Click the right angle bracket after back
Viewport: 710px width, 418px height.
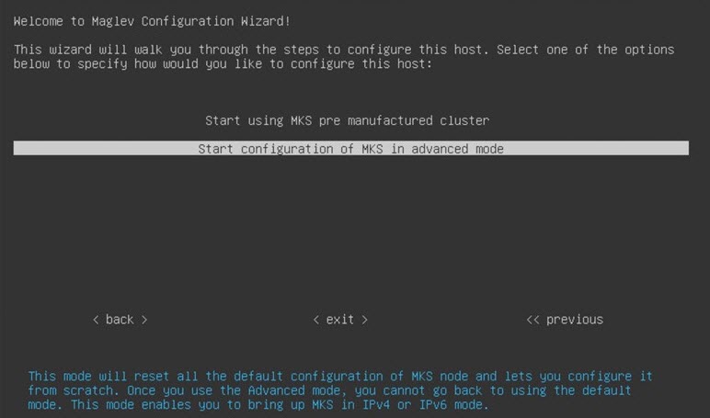(144, 320)
